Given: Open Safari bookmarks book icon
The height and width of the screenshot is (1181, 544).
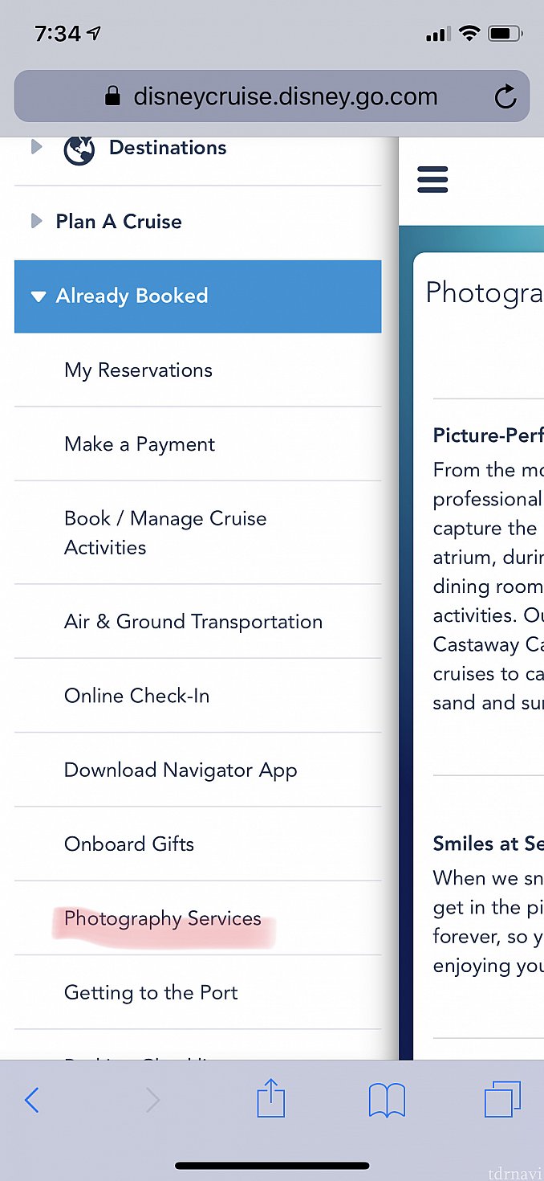Looking at the screenshot, I should [x=387, y=1100].
